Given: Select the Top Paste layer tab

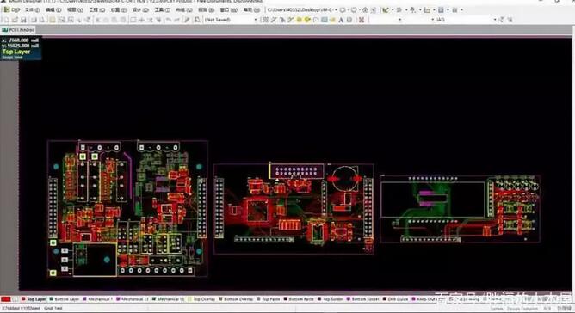Looking at the screenshot, I should click(269, 299).
